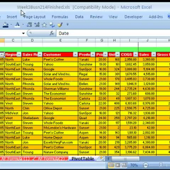Click the fx Insert Function icon

point(52,33)
